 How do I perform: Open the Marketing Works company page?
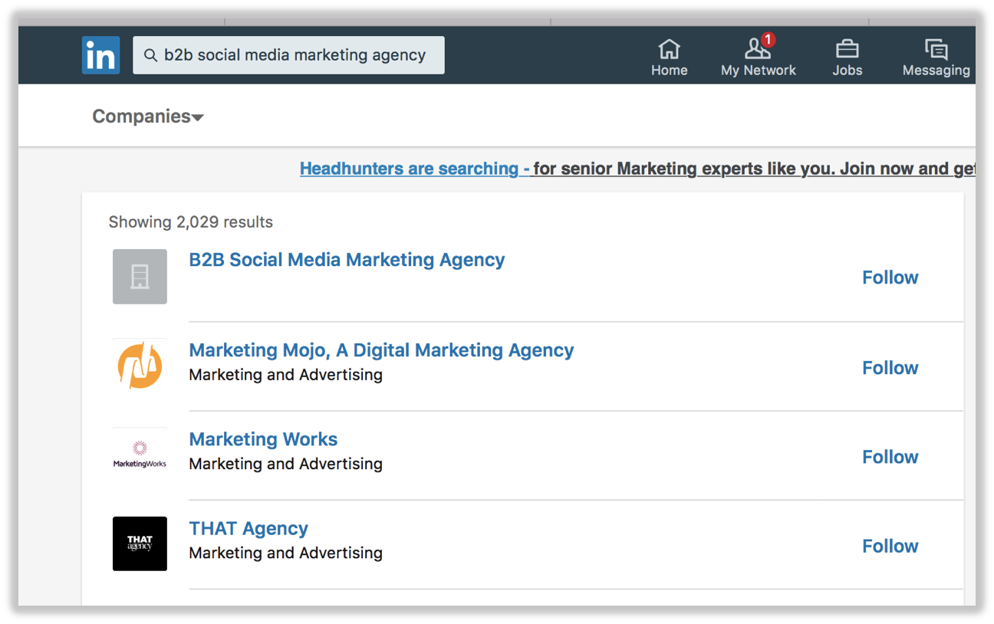pos(263,438)
